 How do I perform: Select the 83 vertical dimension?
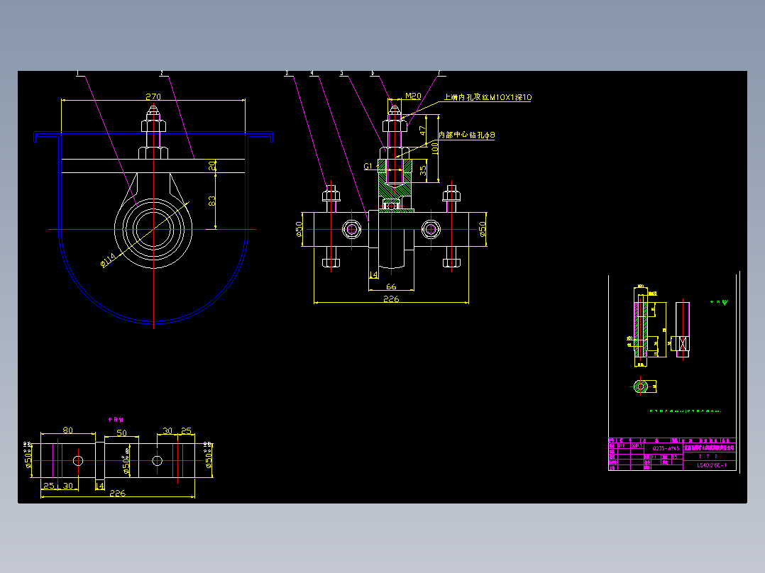211,201
